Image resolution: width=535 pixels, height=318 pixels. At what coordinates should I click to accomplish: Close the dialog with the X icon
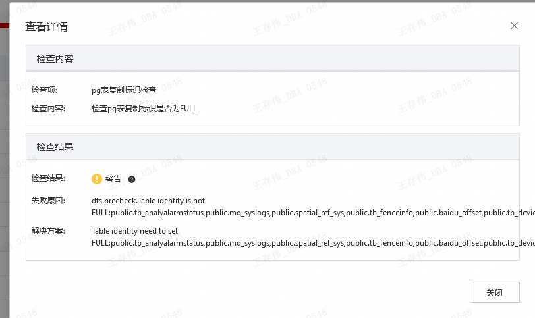514,26
